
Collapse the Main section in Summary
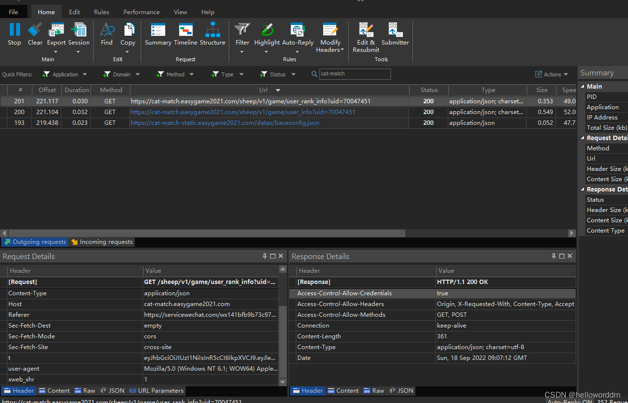pyautogui.click(x=583, y=86)
